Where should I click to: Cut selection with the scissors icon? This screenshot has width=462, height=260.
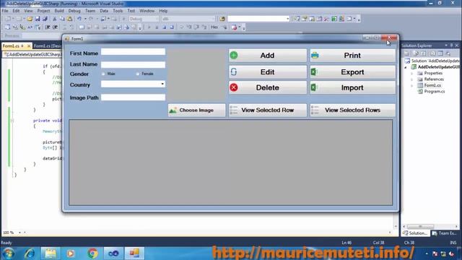pos(55,19)
